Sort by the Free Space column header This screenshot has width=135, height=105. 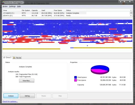[58, 10]
